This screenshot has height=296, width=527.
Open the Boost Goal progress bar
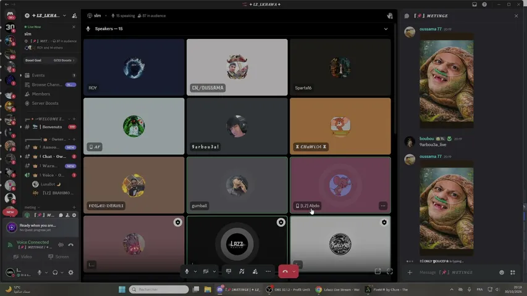50,60
